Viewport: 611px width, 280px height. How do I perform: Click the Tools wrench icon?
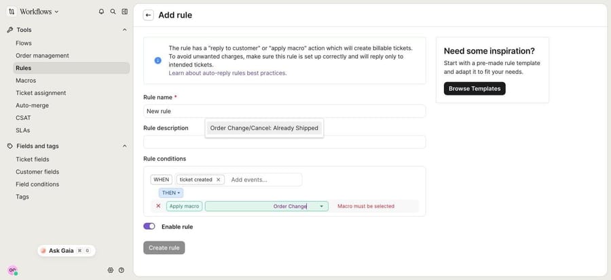pos(10,30)
